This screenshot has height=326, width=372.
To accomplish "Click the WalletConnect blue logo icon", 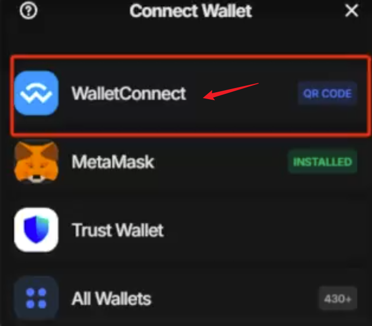I will coord(36,93).
